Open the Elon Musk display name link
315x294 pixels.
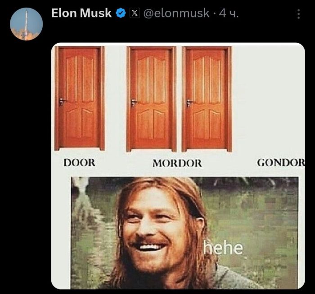(81, 13)
